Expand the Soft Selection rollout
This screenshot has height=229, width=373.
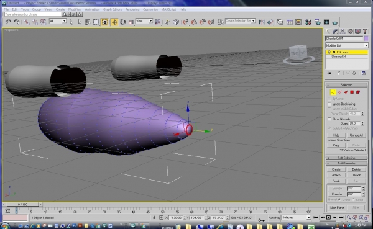(346, 158)
